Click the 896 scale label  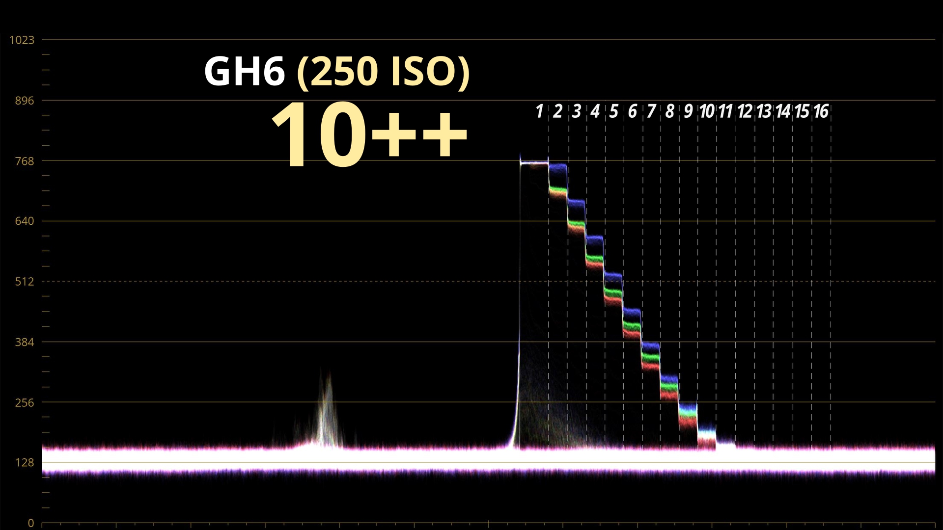click(x=25, y=101)
